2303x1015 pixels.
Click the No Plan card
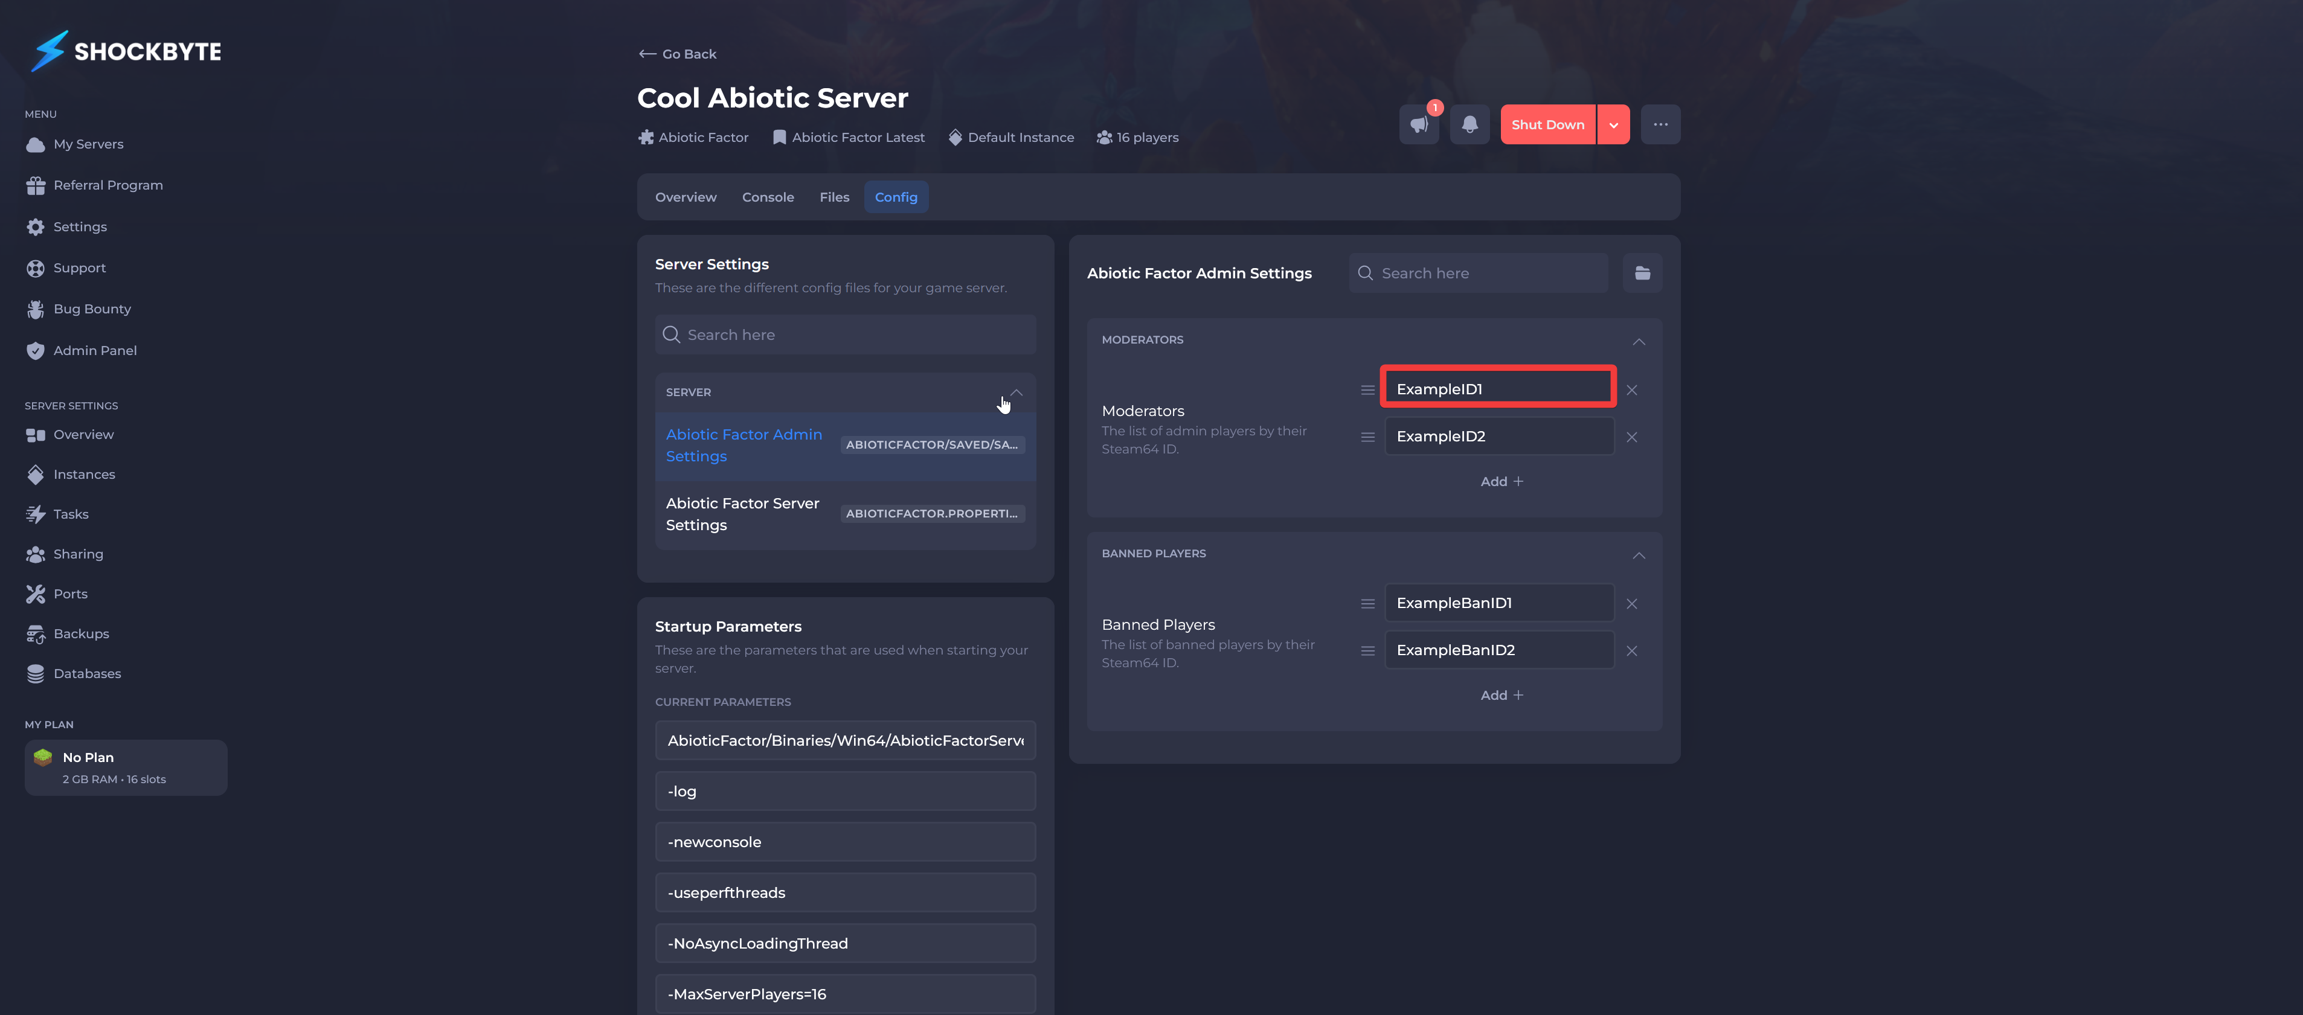tap(126, 767)
